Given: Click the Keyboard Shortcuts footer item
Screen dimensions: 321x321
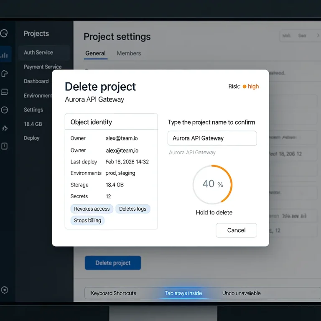Looking at the screenshot, I should [113, 293].
